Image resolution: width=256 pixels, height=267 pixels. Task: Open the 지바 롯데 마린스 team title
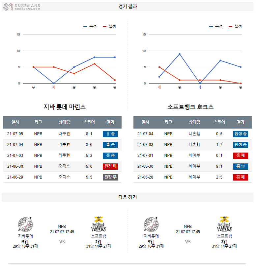pos(65,107)
